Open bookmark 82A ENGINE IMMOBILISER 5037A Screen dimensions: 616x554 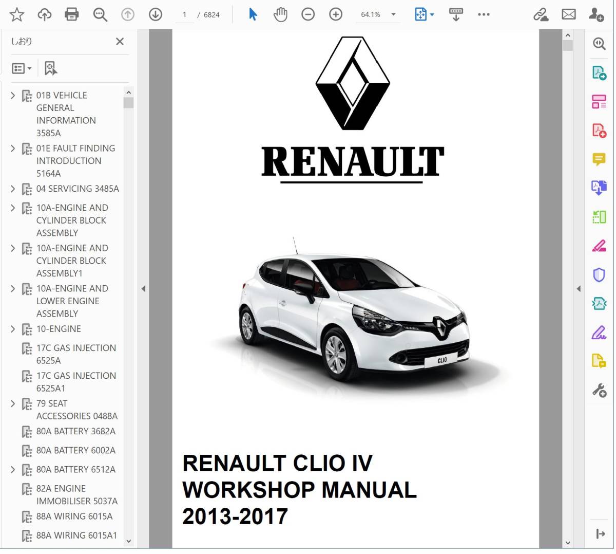(x=76, y=494)
